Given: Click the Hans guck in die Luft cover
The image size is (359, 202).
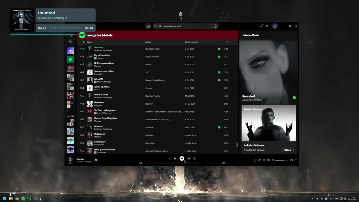Looking at the screenshot, I should (x=90, y=151).
